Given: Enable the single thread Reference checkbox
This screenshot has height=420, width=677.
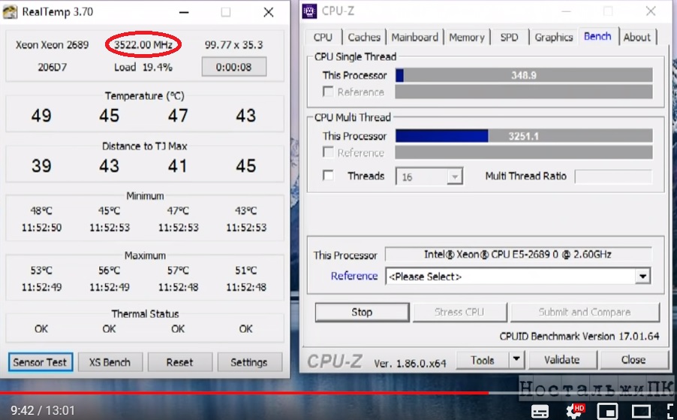Looking at the screenshot, I should pos(328,92).
